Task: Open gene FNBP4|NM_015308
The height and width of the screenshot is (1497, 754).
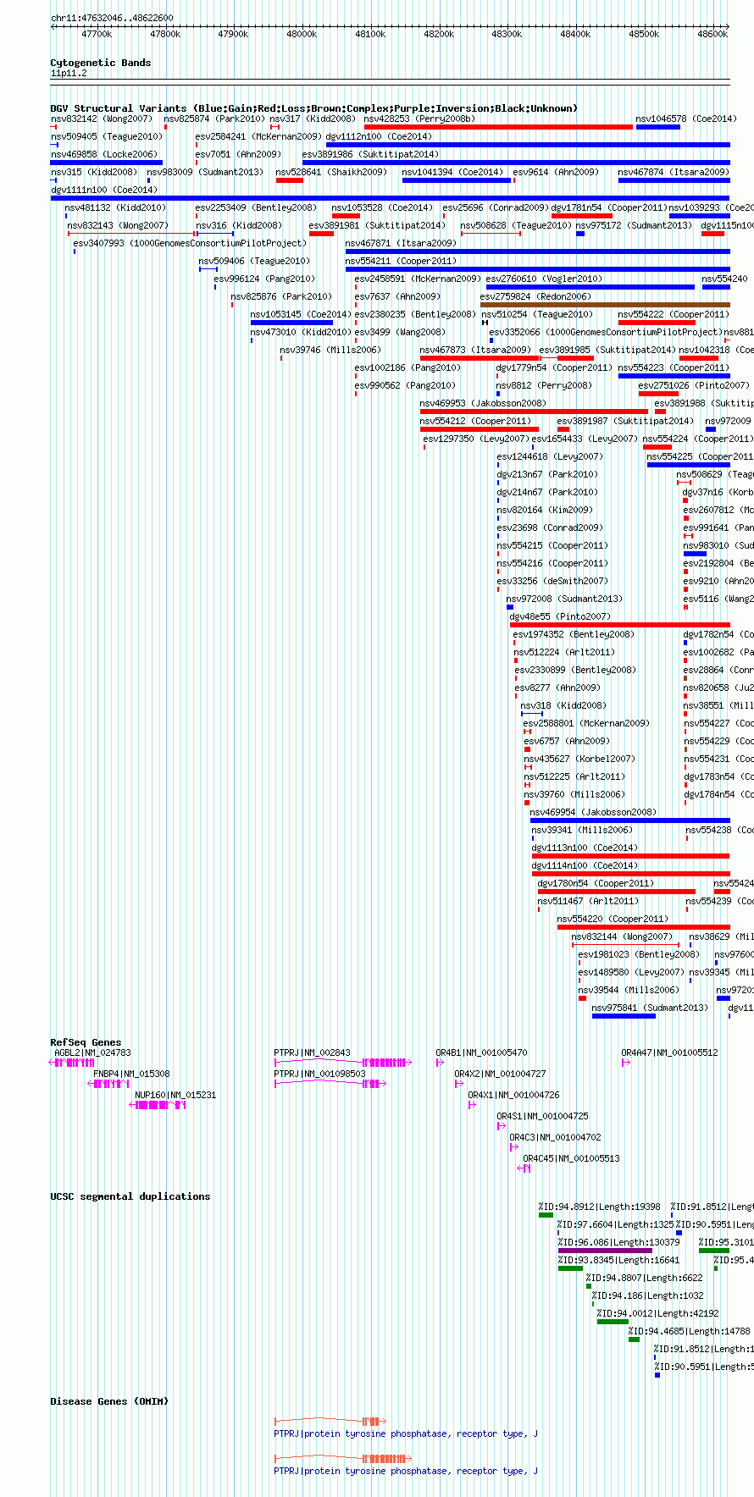Action: [x=131, y=1074]
